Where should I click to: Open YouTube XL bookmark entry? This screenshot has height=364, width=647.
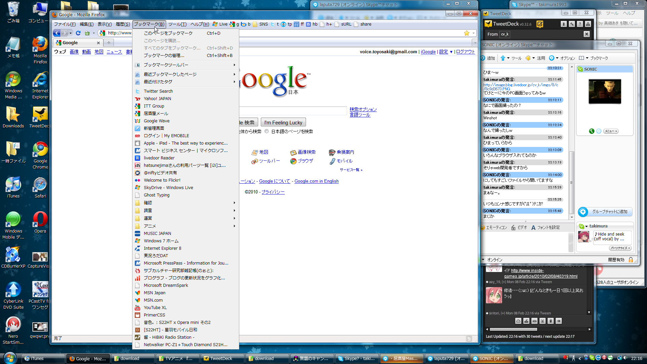click(186, 308)
